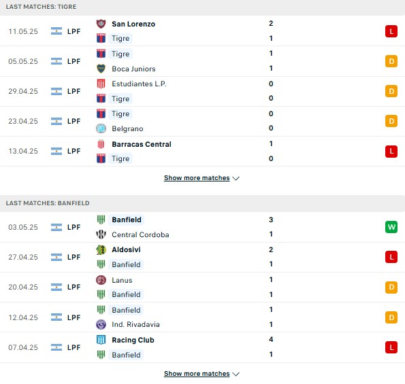
Task: Click the green W badge for Central Cordoba match
Action: point(391,227)
